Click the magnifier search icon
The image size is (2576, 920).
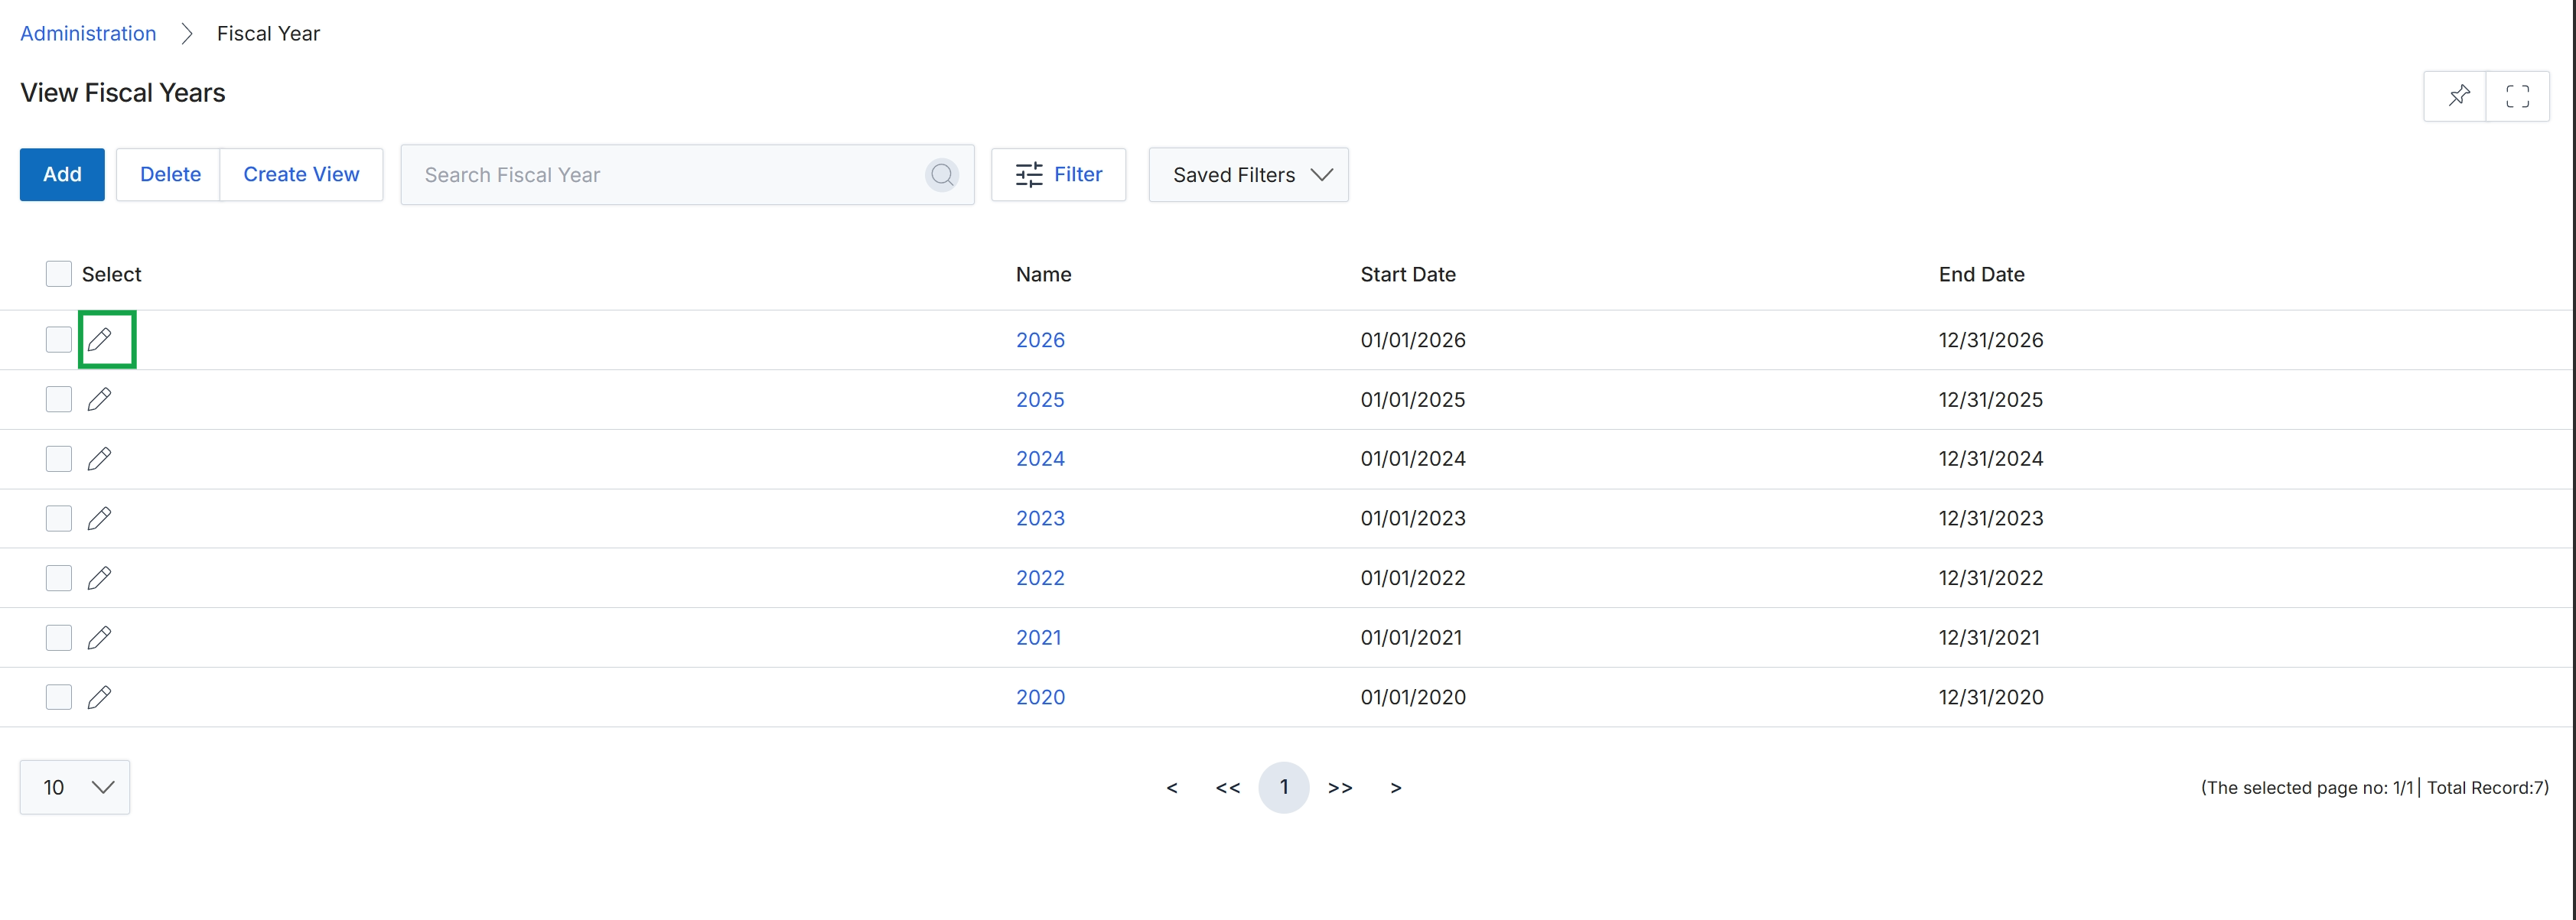click(941, 175)
